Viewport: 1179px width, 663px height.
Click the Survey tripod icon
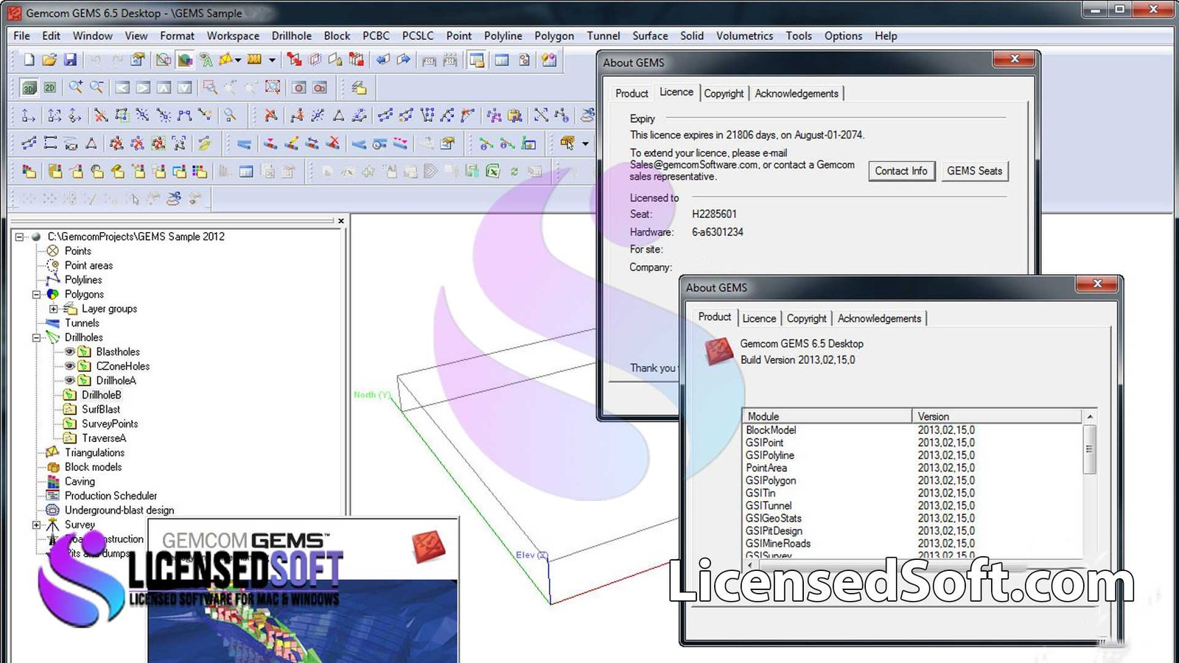(52, 525)
